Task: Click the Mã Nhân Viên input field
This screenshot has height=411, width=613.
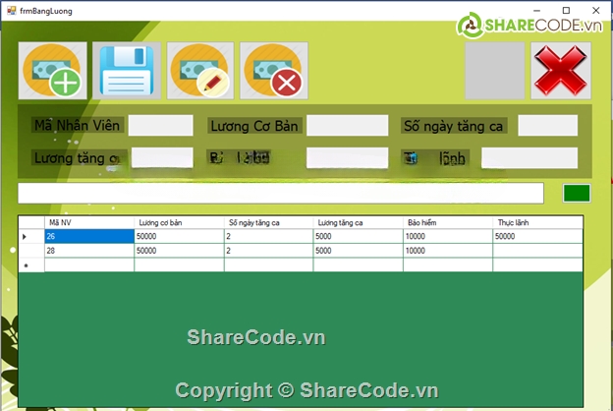Action: [161, 125]
